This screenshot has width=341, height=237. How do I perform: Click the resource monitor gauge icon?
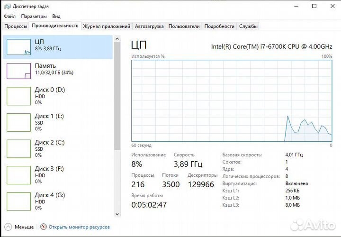pyautogui.click(x=44, y=227)
